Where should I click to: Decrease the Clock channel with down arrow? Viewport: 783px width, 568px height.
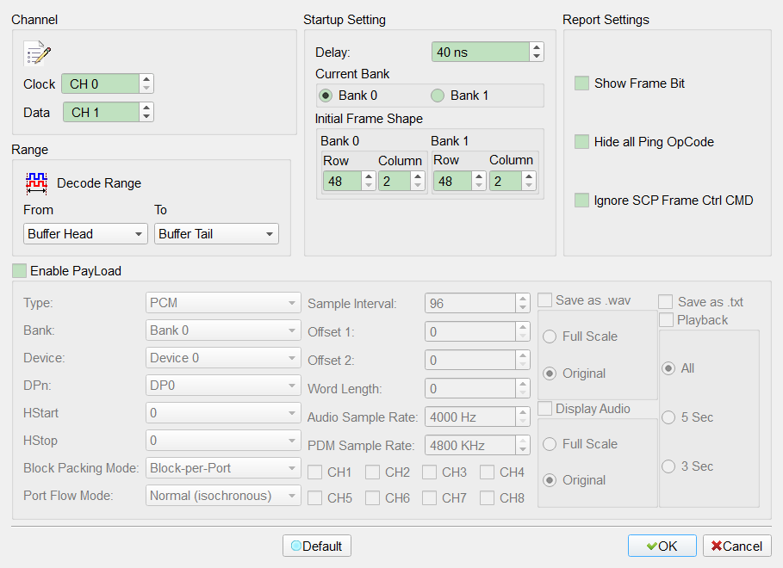coord(146,89)
